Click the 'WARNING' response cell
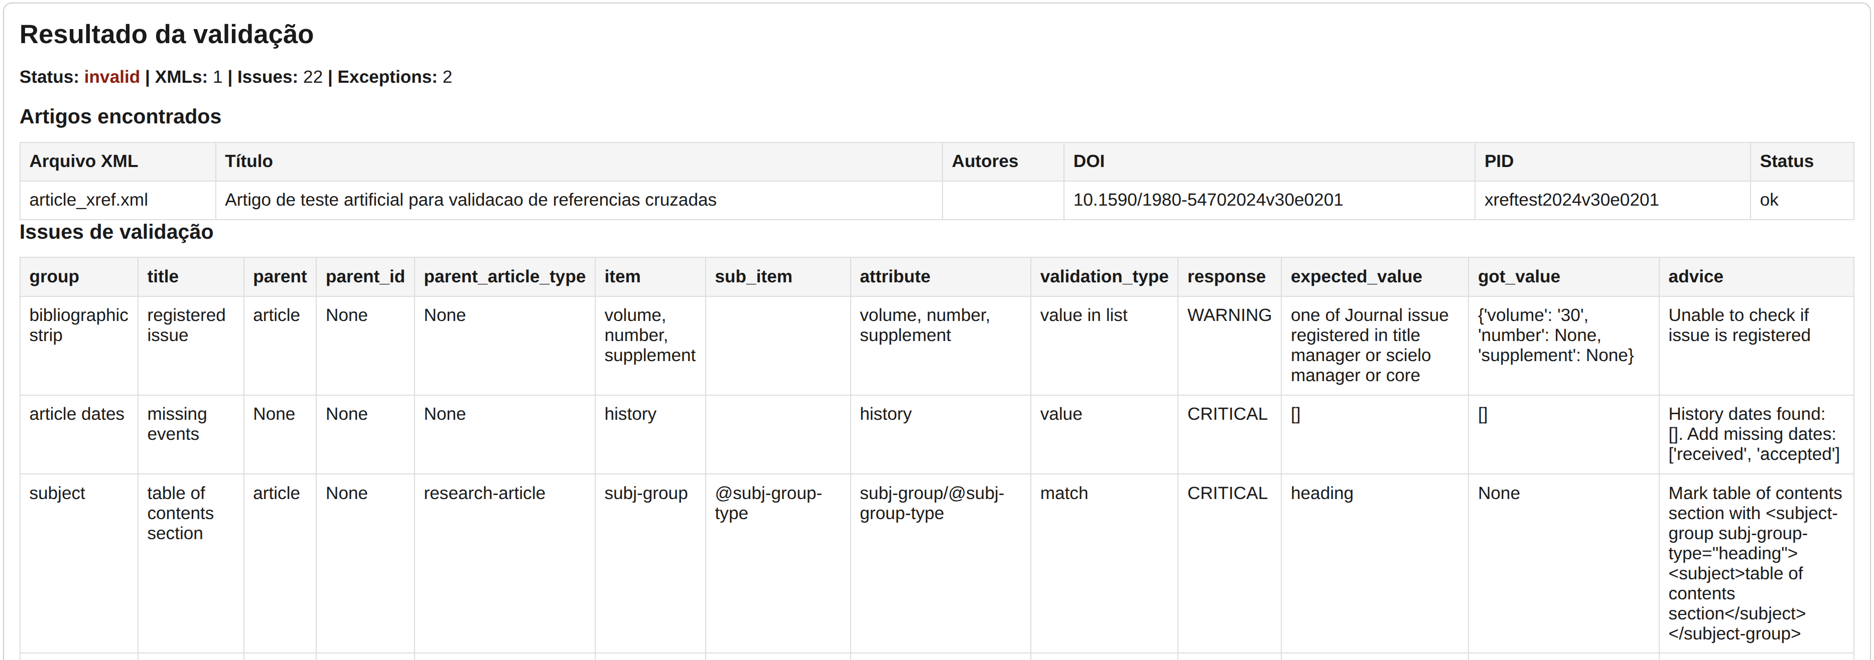This screenshot has height=660, width=1874. tap(1230, 345)
